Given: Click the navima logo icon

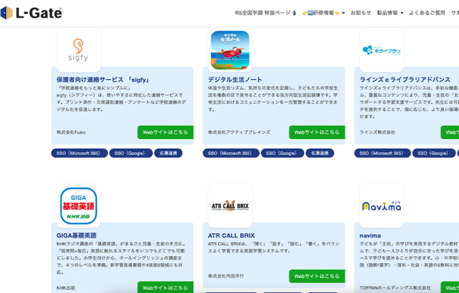Looking at the screenshot, I should point(381,206).
